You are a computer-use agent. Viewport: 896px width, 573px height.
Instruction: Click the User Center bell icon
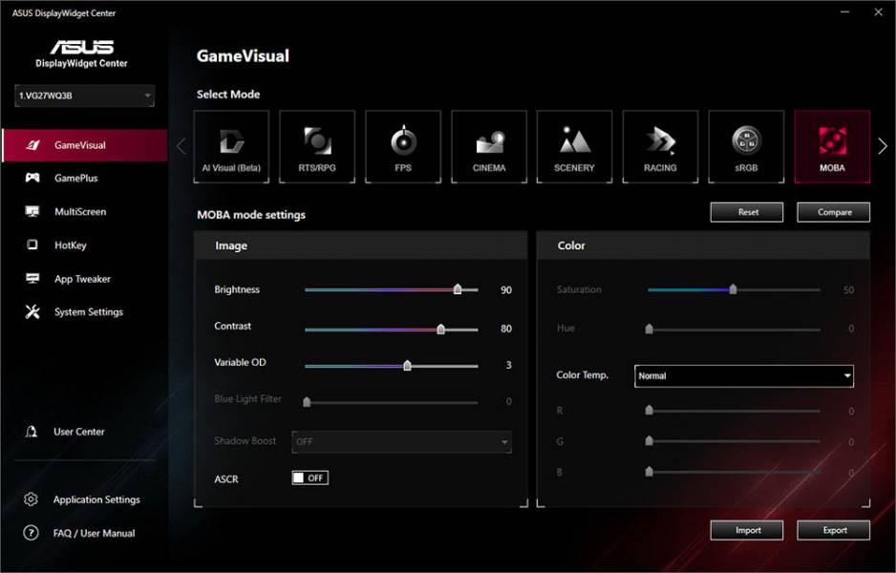coord(32,432)
